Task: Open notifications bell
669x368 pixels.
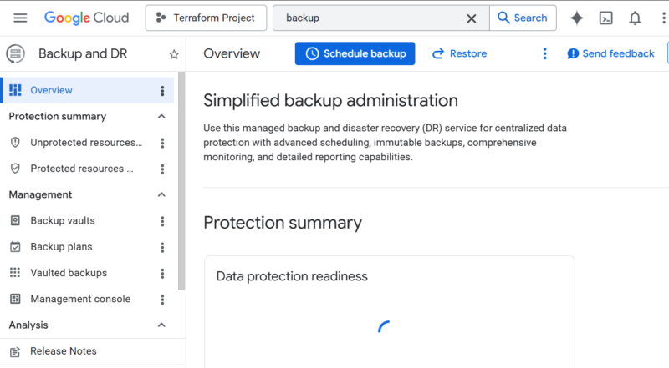Action: coord(635,18)
